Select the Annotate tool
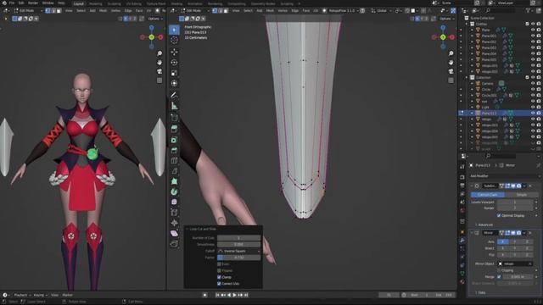 tap(174, 95)
